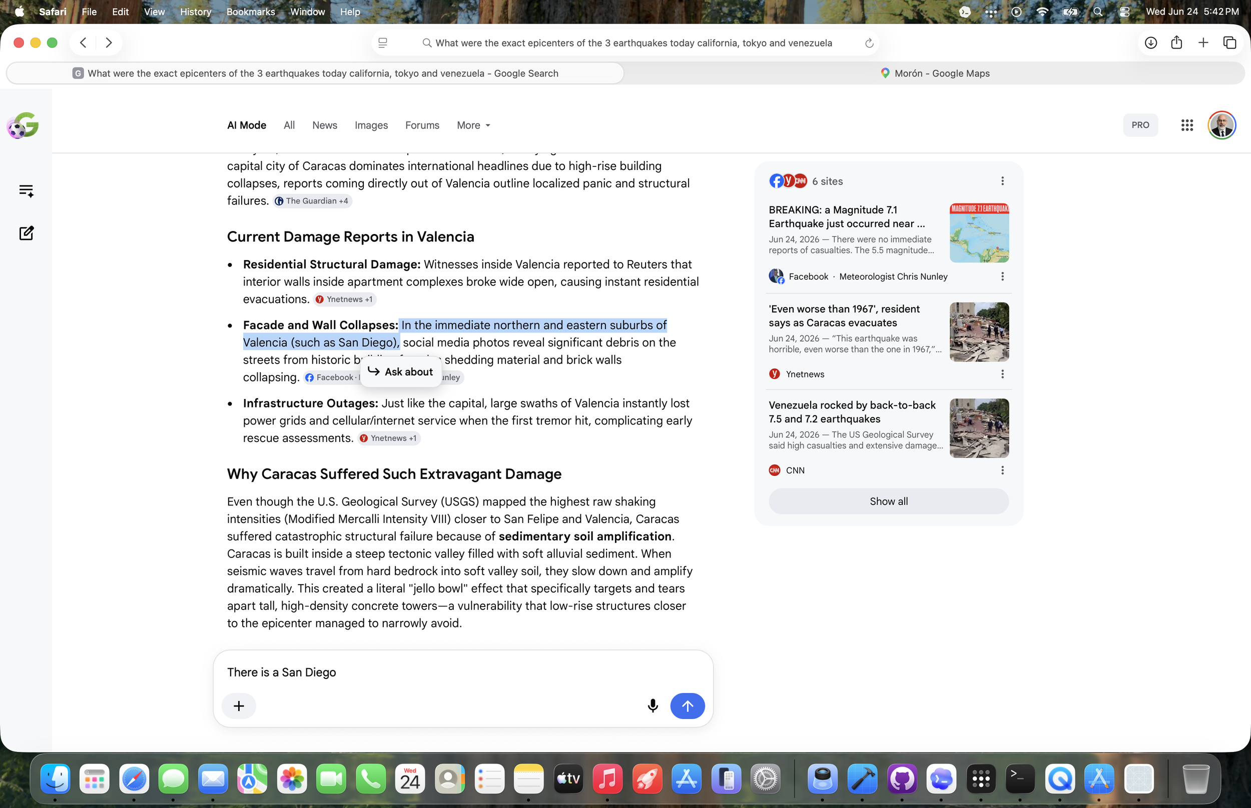
Task: Open the Safari View menu
Action: [154, 11]
